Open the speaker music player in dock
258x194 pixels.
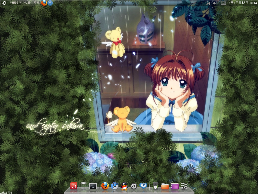point(155,186)
